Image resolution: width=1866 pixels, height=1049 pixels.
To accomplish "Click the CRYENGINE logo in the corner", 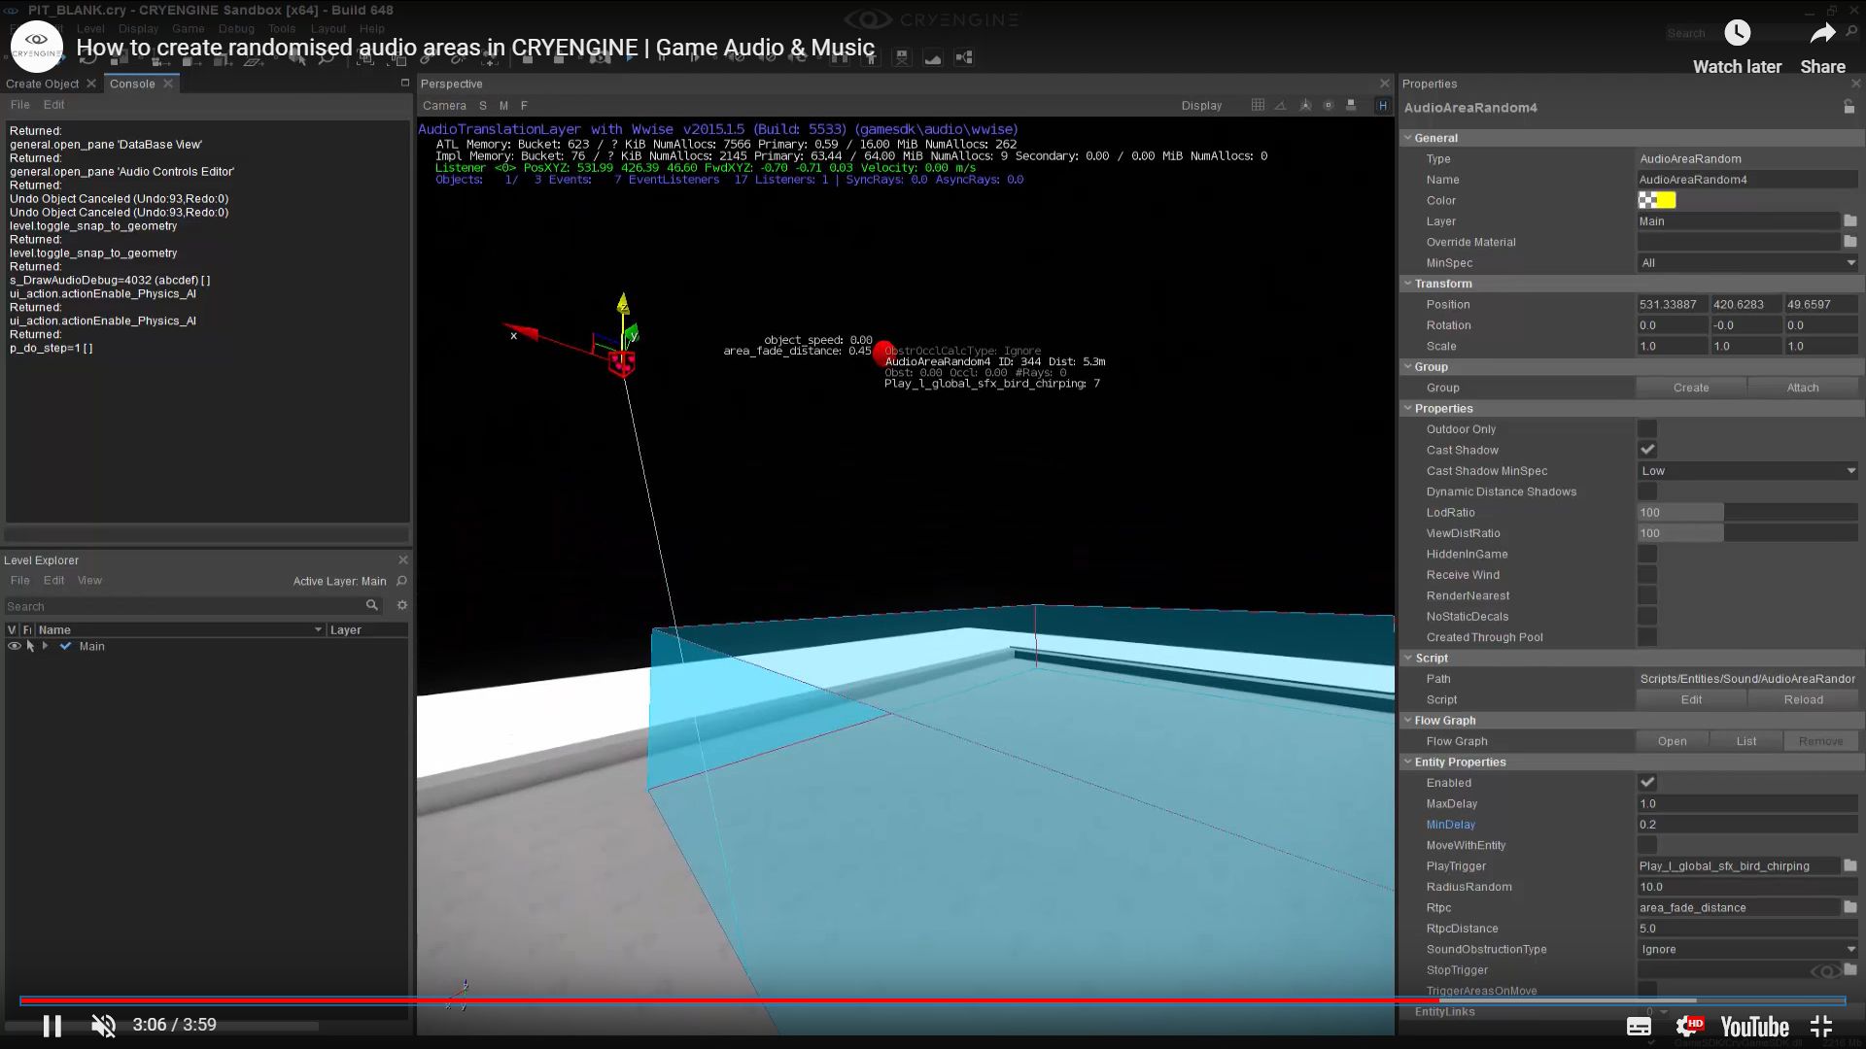I will (36, 46).
